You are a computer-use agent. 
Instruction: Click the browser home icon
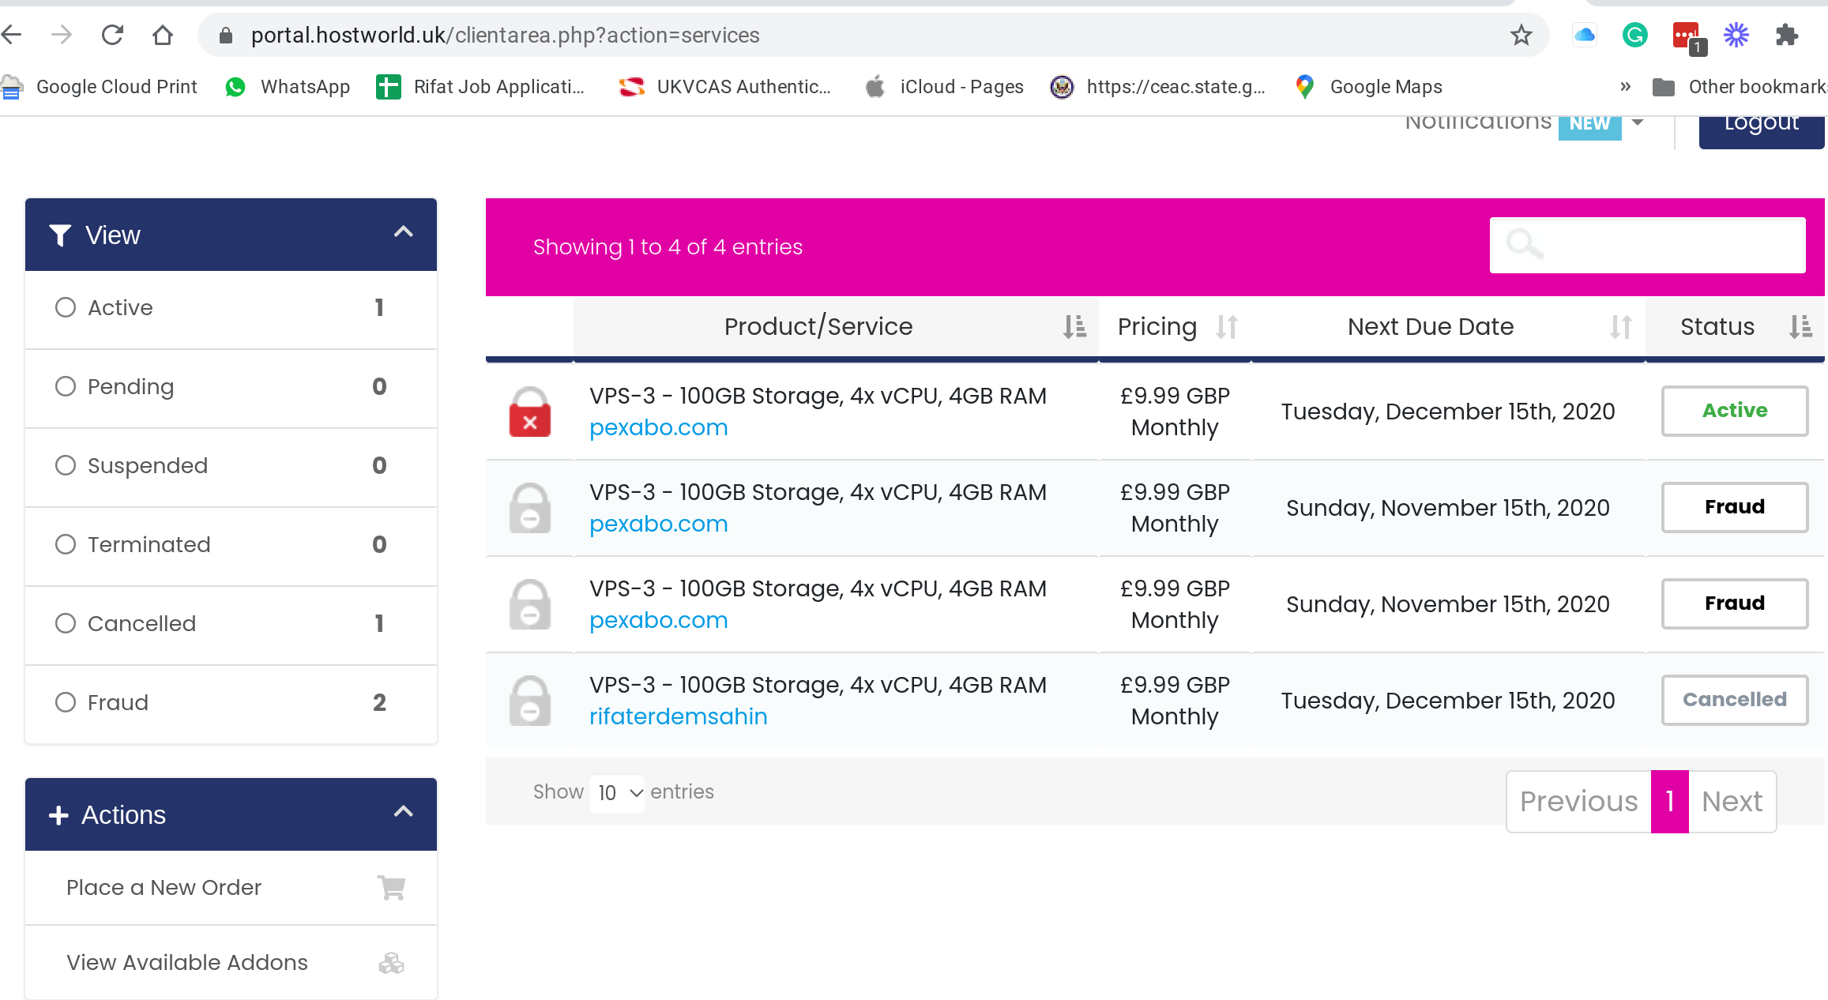coord(163,35)
